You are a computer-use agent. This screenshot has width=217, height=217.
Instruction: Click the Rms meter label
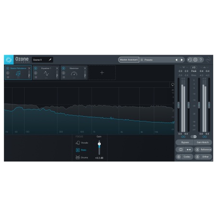click(194, 75)
